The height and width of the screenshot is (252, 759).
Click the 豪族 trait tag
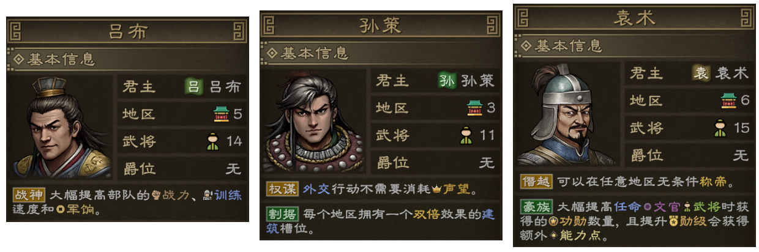[537, 208]
